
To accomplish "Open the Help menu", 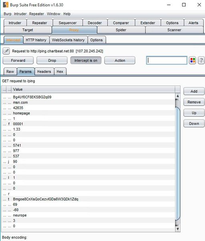I will 67,14.
